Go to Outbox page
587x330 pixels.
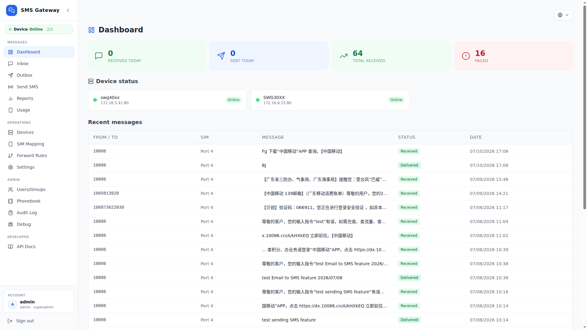(39, 75)
